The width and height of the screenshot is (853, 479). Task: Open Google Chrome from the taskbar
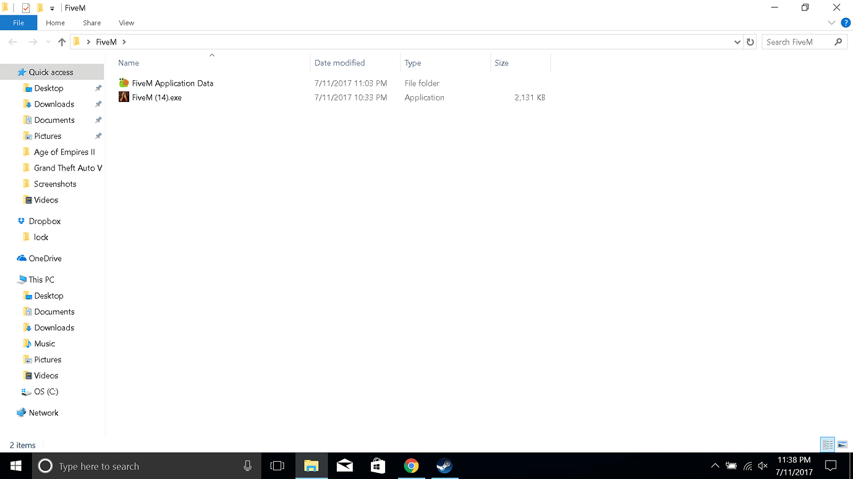tap(411, 466)
